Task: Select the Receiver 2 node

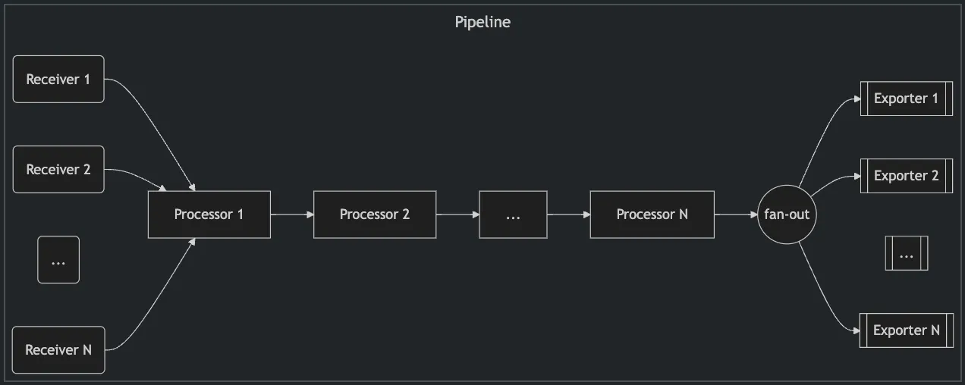Action: (58, 169)
